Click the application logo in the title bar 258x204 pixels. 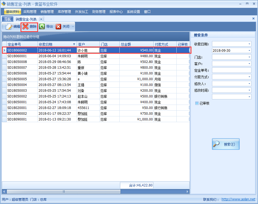(3, 3)
